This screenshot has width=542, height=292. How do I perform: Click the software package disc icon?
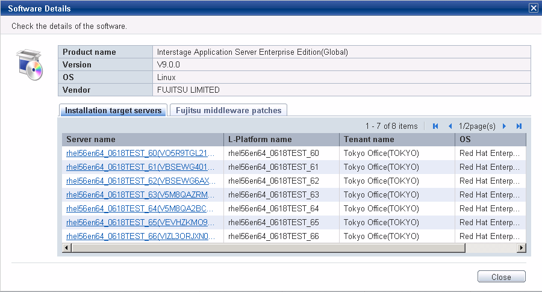[30, 65]
